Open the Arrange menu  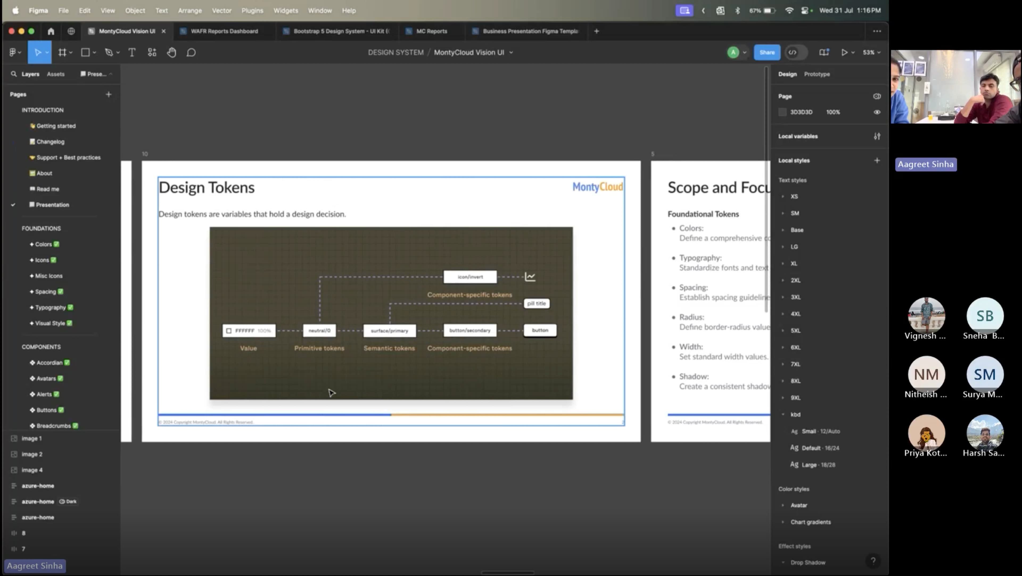click(190, 11)
